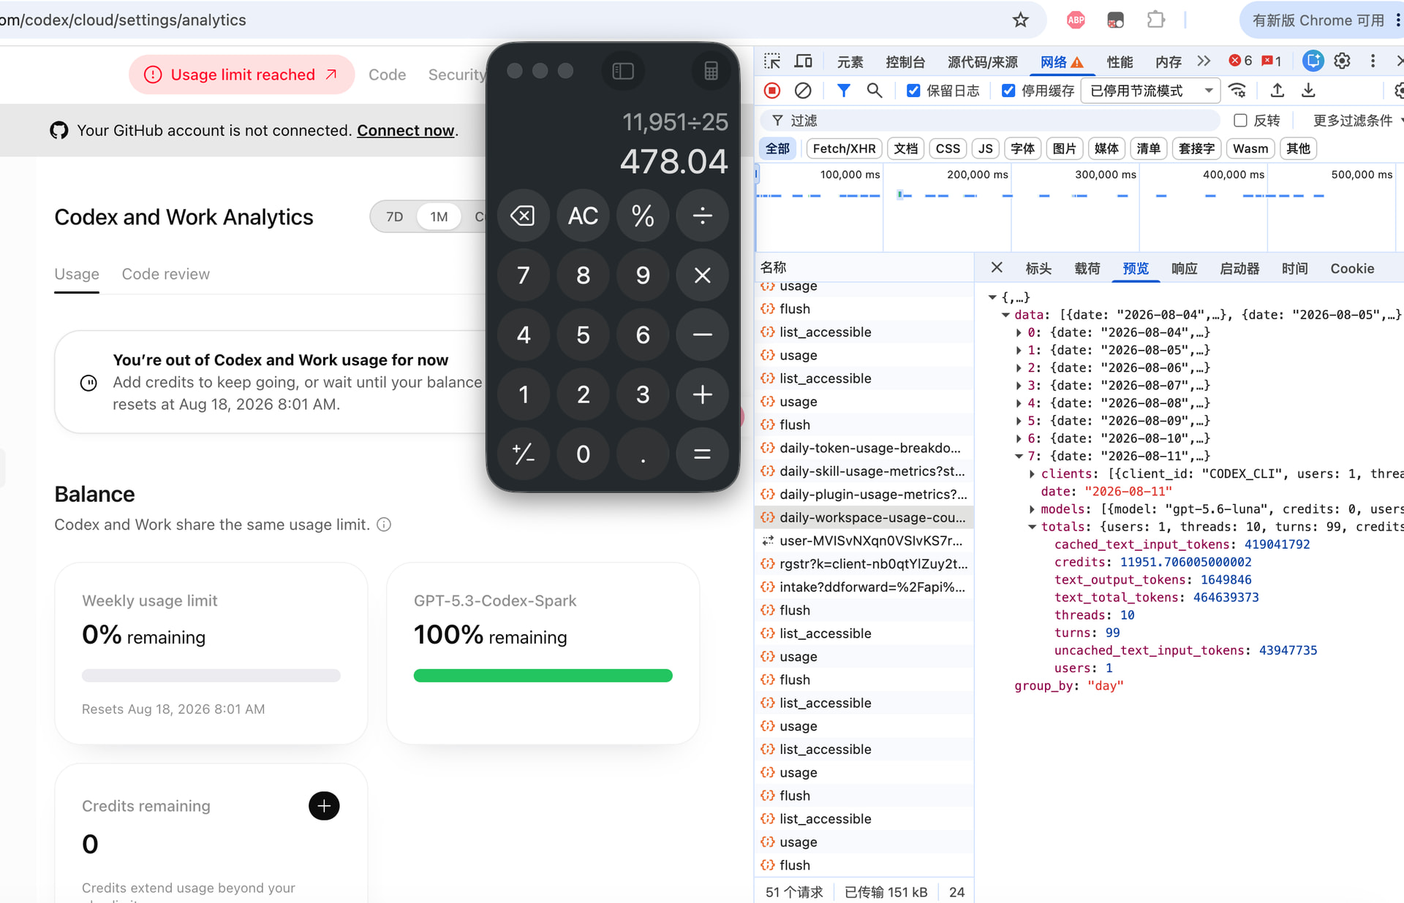
Task: Click the info icon beside usage limit text
Action: 384,525
